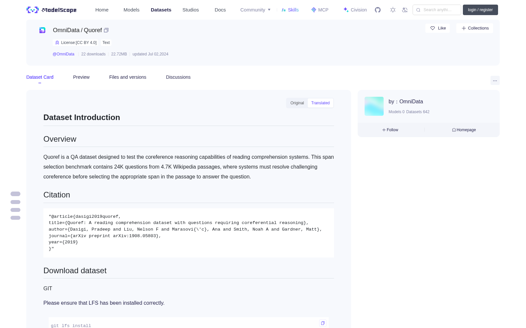Viewport: 526px width, 328px height.
Task: Click the heart icon on Like
Action: pyautogui.click(x=433, y=28)
